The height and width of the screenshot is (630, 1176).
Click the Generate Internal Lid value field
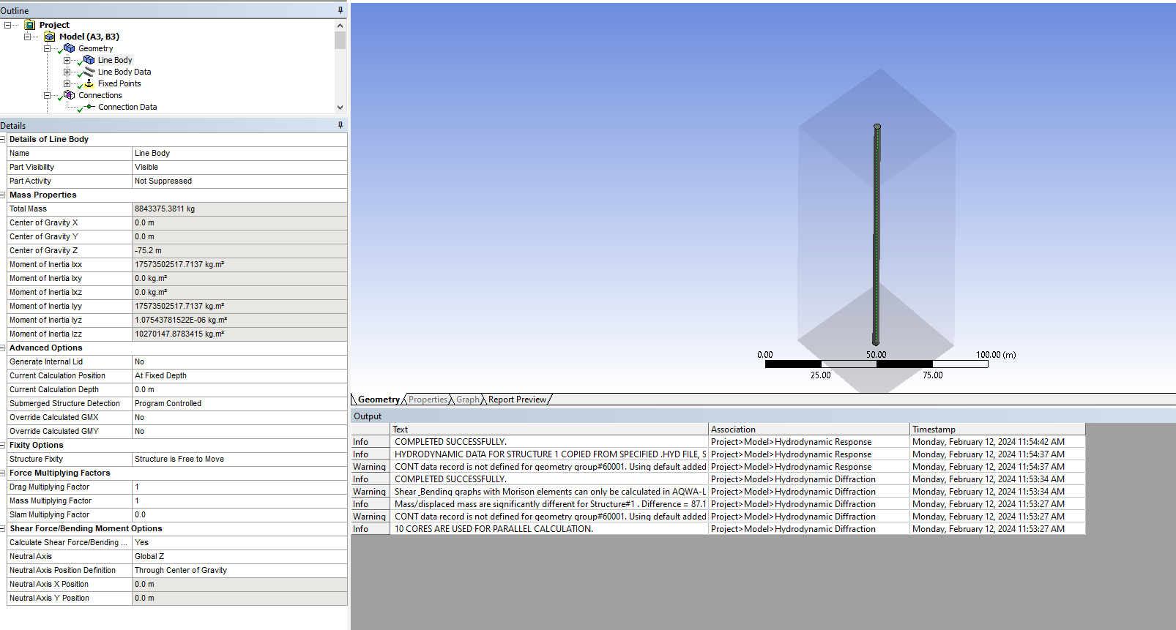[x=239, y=361]
